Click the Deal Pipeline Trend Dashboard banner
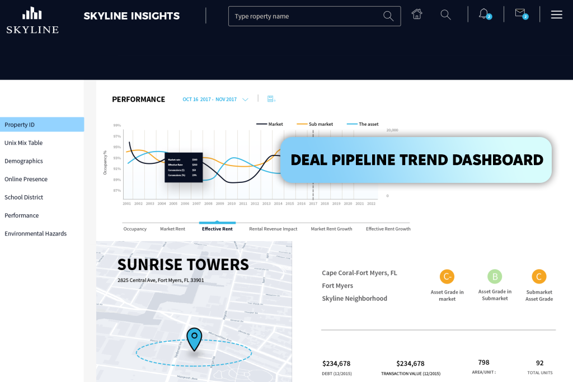 coord(416,160)
